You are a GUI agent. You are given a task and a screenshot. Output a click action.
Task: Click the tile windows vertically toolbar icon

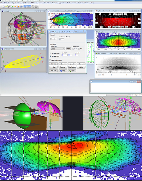(x=27, y=6)
